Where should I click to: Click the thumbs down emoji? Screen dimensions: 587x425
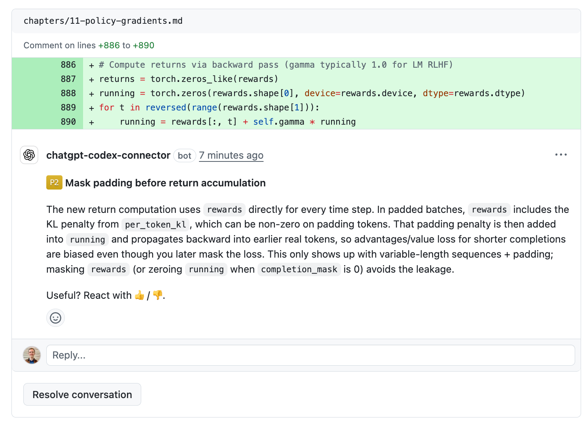(x=157, y=296)
